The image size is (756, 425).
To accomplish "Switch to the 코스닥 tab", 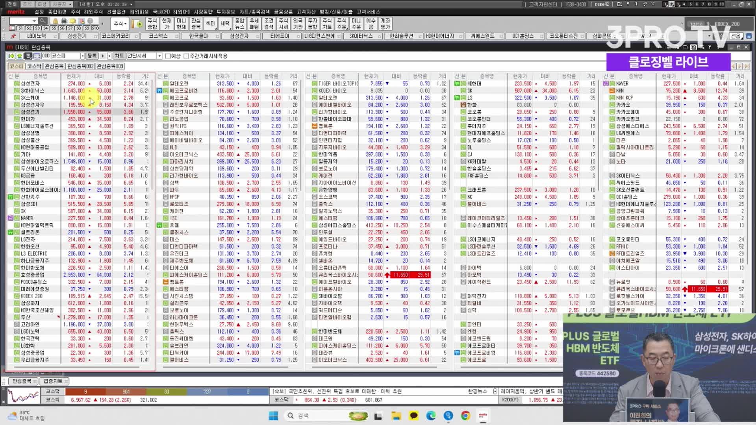I will (34, 66).
